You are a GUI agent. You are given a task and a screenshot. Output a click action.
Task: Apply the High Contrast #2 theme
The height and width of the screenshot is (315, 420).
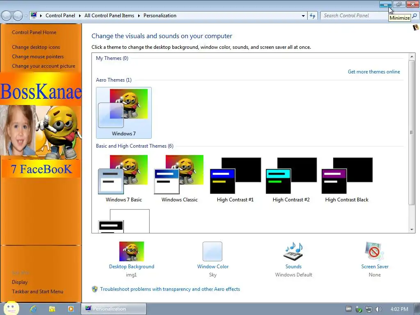click(291, 179)
